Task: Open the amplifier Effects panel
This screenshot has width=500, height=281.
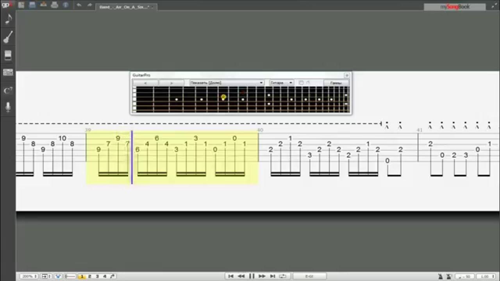Action: click(x=8, y=55)
